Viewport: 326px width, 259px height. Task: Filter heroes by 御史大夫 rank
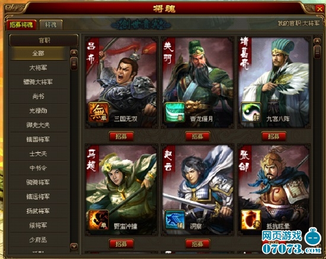click(39, 125)
